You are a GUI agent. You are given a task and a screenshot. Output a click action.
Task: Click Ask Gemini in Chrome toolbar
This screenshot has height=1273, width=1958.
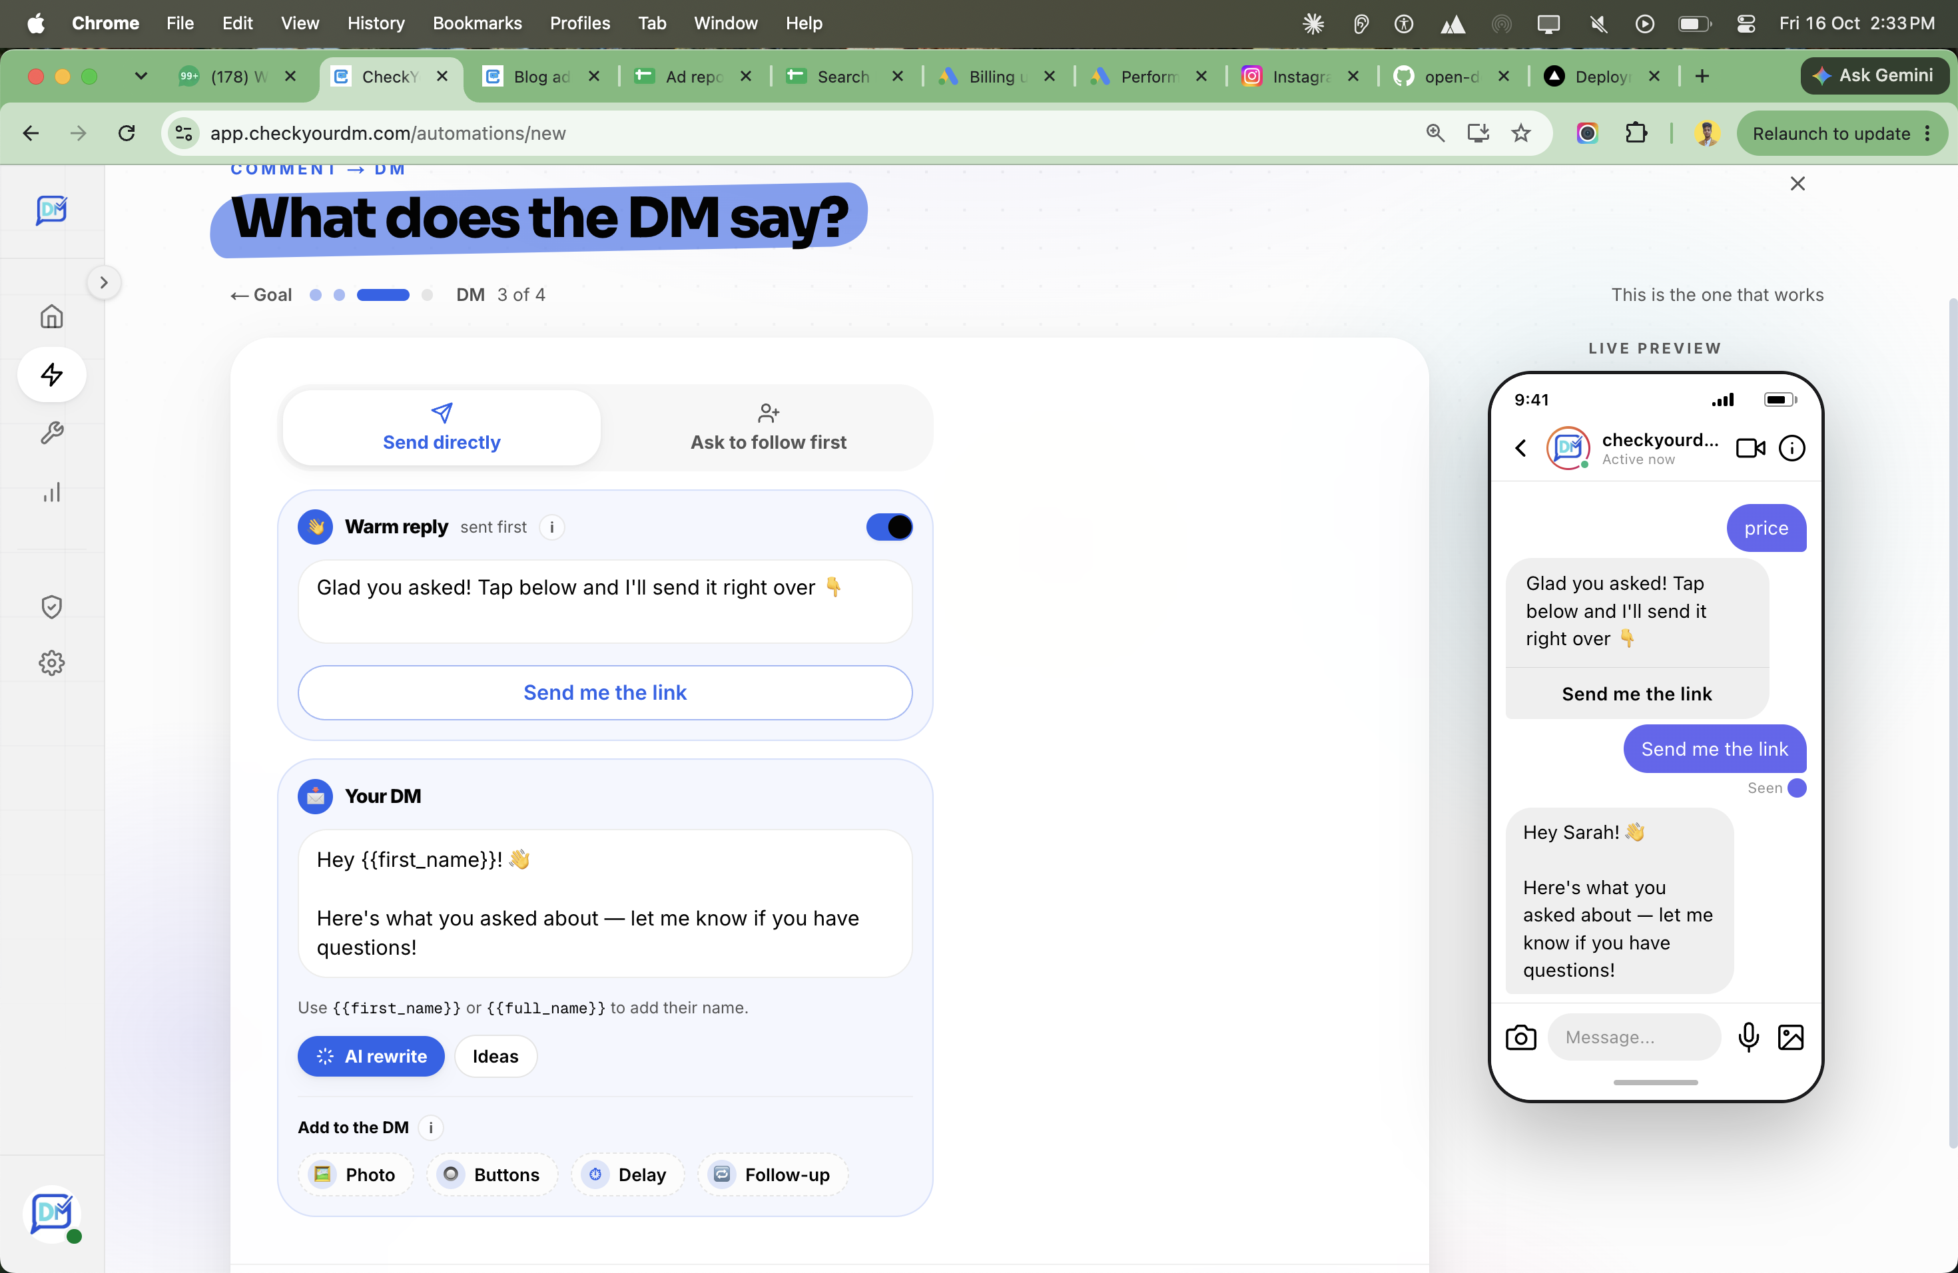coord(1875,76)
